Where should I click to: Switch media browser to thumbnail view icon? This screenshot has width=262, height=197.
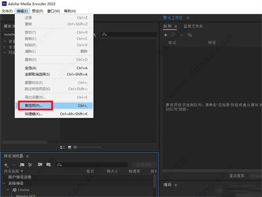click(x=69, y=147)
